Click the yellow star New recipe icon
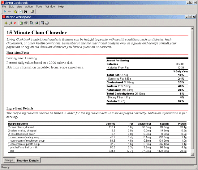This screenshot has height=170, width=198. coord(6,23)
